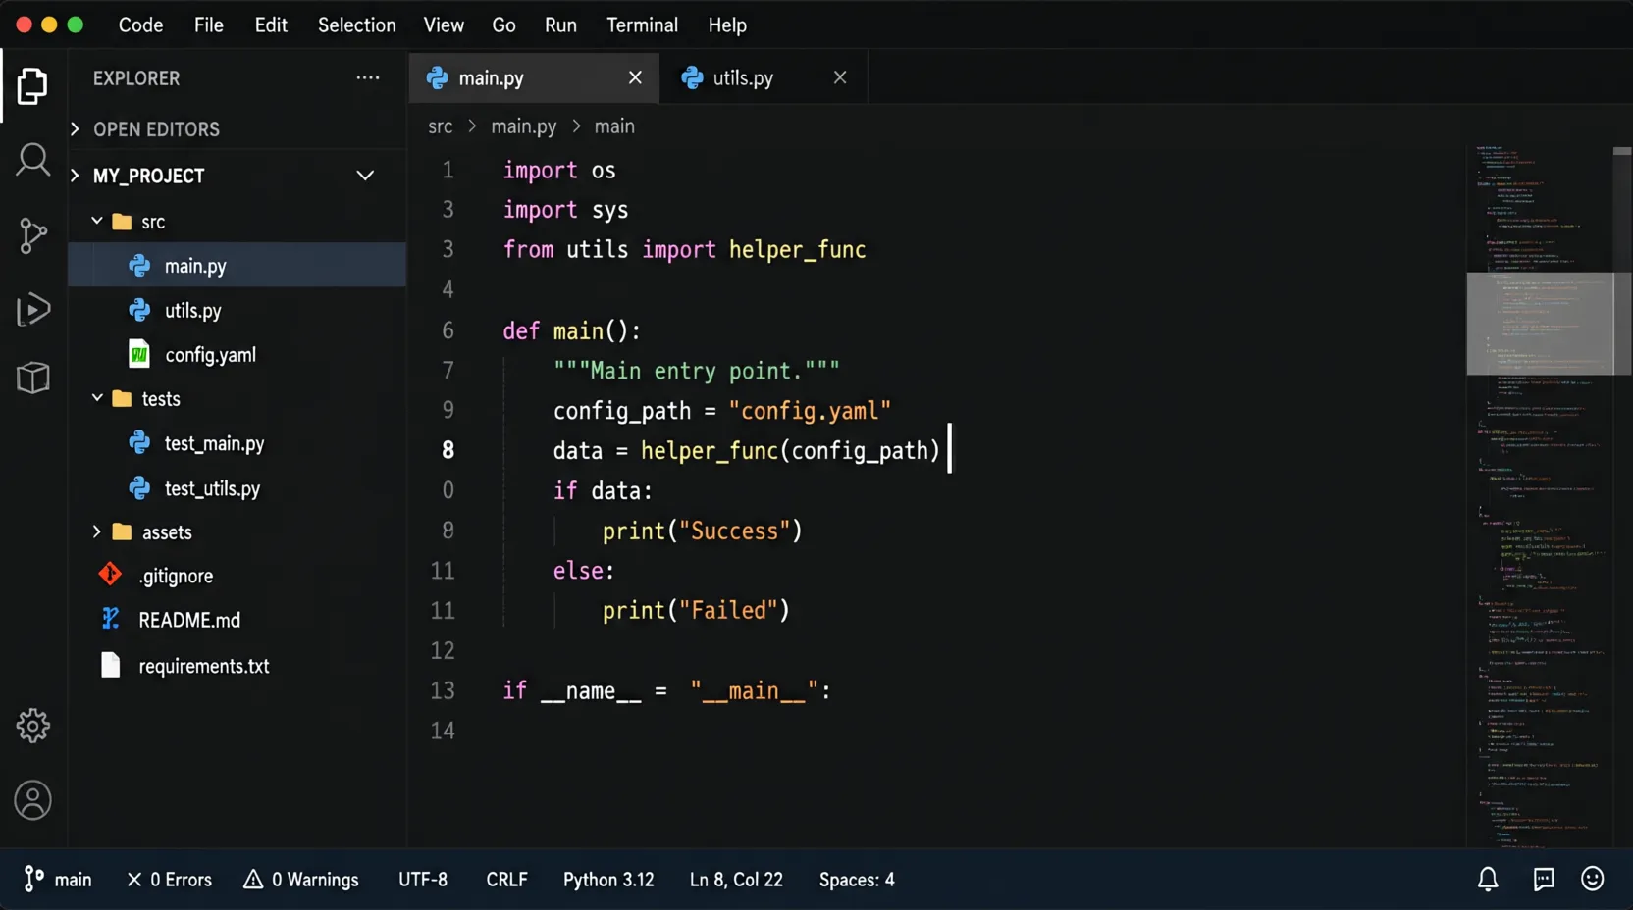Open test_utils.py in the file tree
The width and height of the screenshot is (1633, 910).
[237, 487]
